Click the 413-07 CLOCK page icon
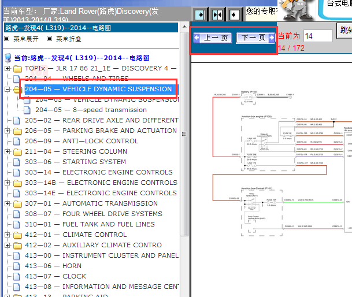Viewport: 352px width, 297px height. pos(16,276)
